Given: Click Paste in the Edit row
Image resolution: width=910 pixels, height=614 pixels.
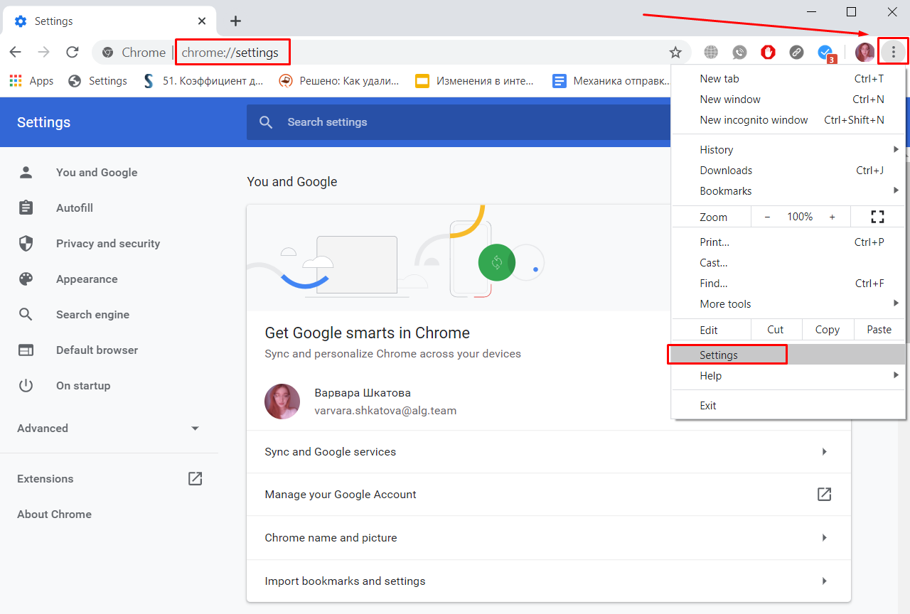Looking at the screenshot, I should (x=879, y=330).
